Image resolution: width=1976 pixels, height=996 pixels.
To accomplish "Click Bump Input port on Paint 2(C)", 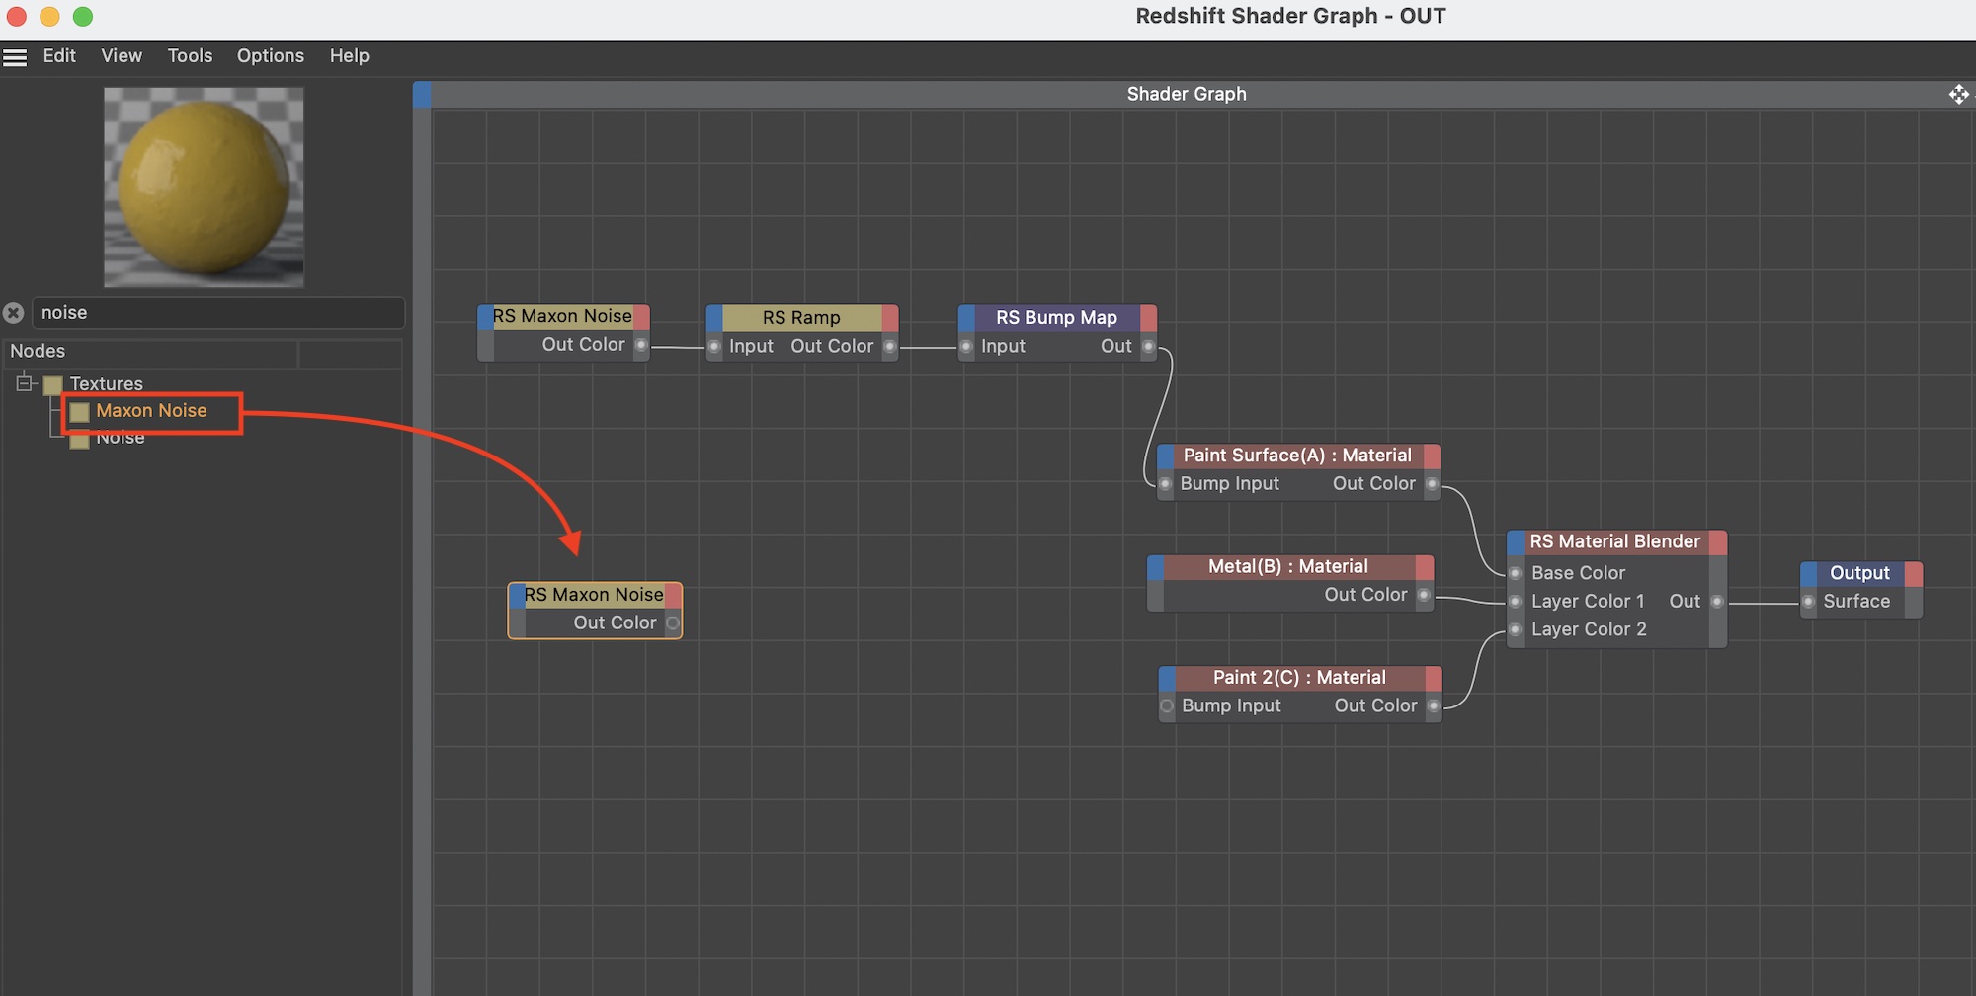I will click(x=1167, y=705).
